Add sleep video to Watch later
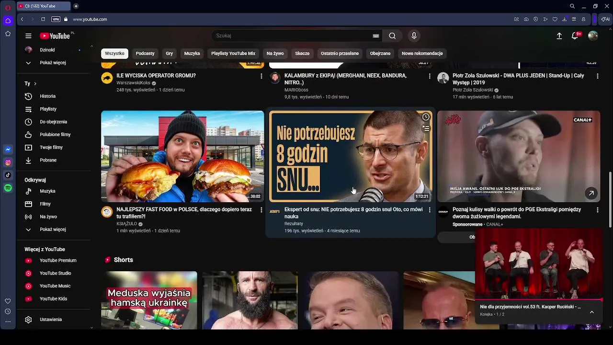 [x=426, y=117]
